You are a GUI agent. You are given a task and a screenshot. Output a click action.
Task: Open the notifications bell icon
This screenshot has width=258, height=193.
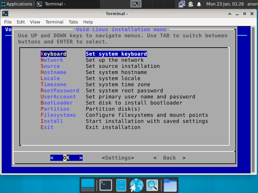199,4
